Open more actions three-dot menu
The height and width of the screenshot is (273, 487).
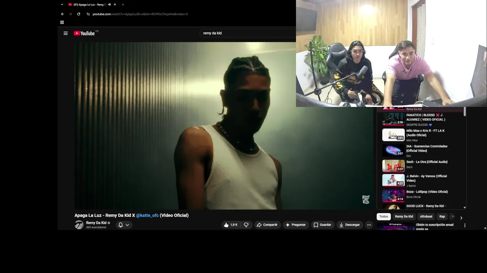[x=369, y=225]
